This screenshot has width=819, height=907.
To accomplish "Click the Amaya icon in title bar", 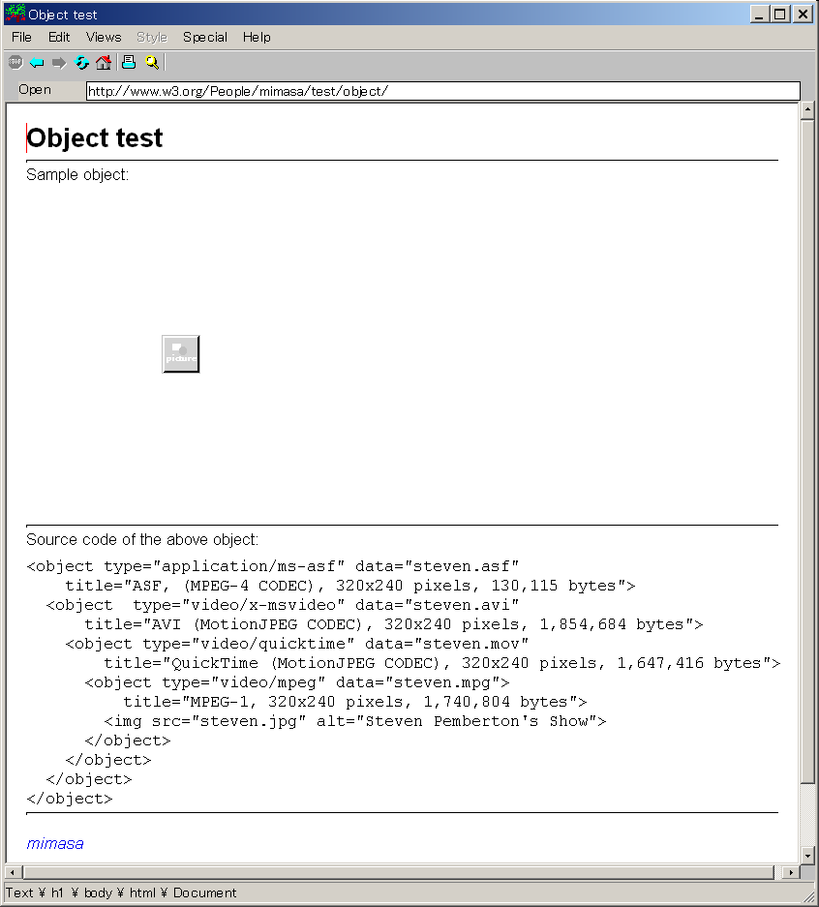I will point(15,15).
